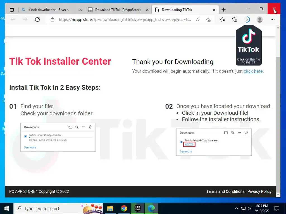
Task: Minimize the Edge browser window
Action: 248,9
